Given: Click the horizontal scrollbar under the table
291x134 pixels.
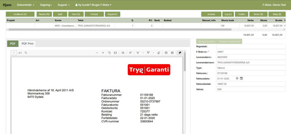Looking at the screenshot, I should pos(120,29).
